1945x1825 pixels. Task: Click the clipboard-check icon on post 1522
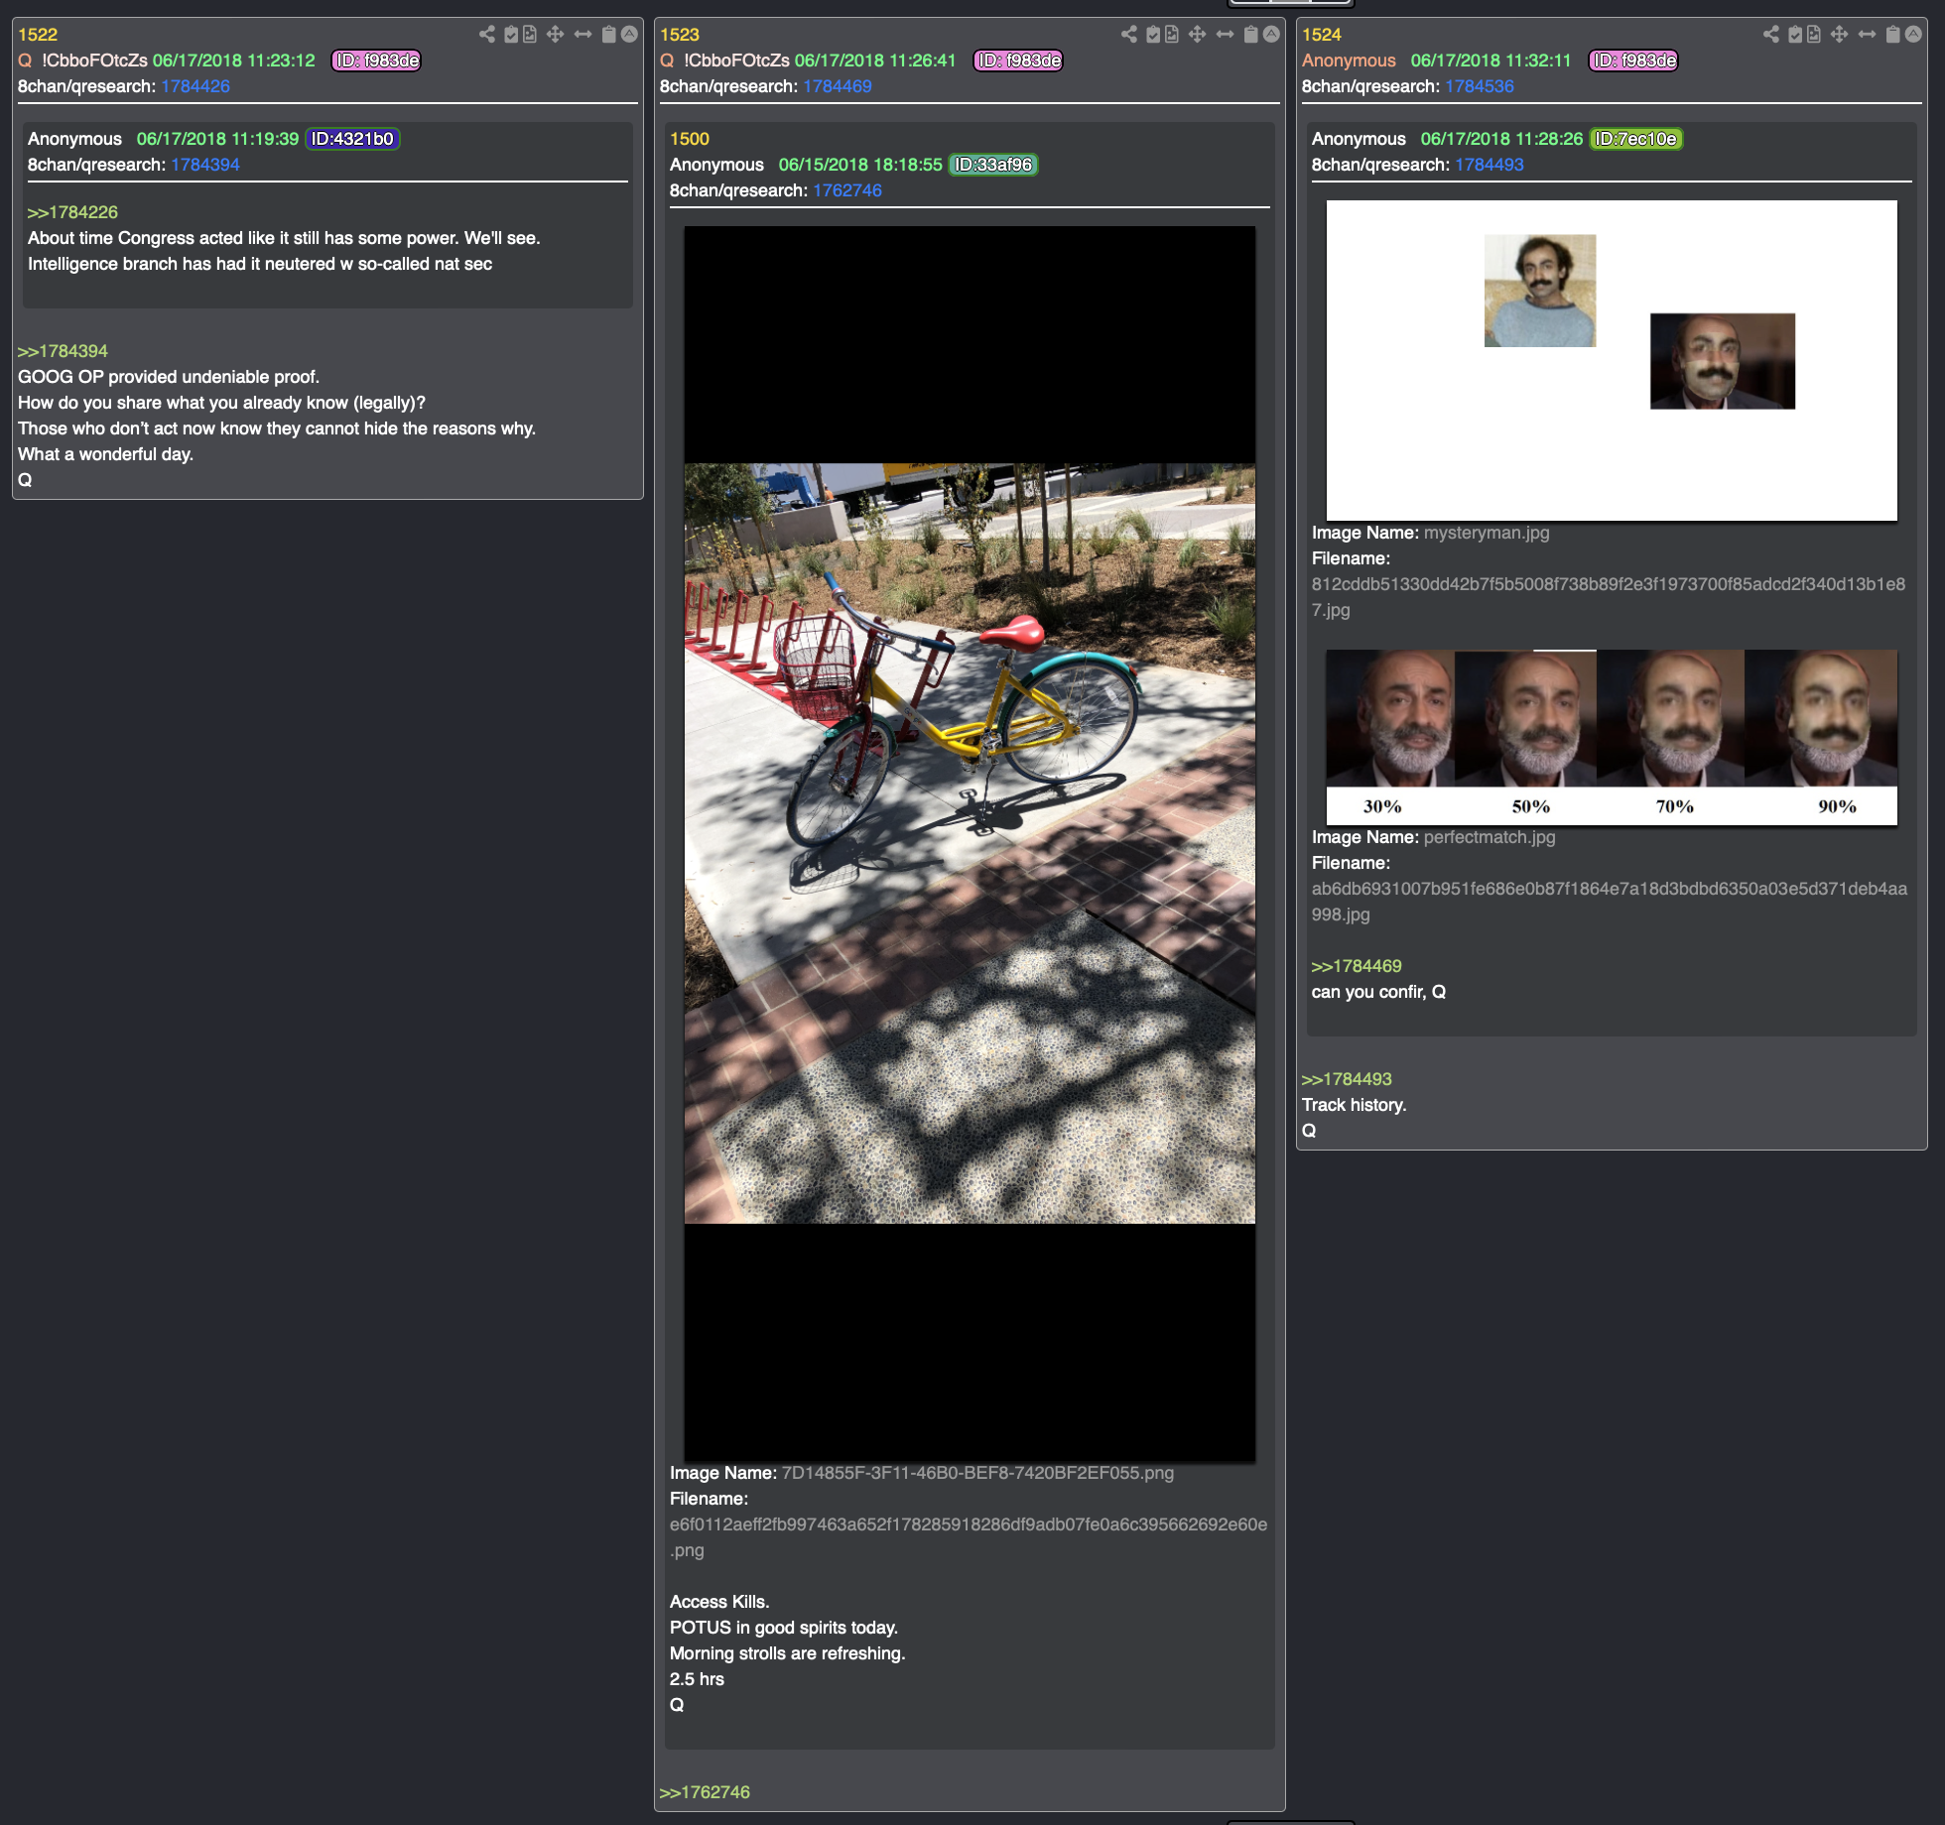point(511,35)
